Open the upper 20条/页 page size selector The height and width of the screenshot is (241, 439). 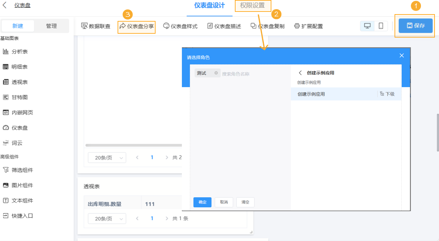(x=107, y=157)
